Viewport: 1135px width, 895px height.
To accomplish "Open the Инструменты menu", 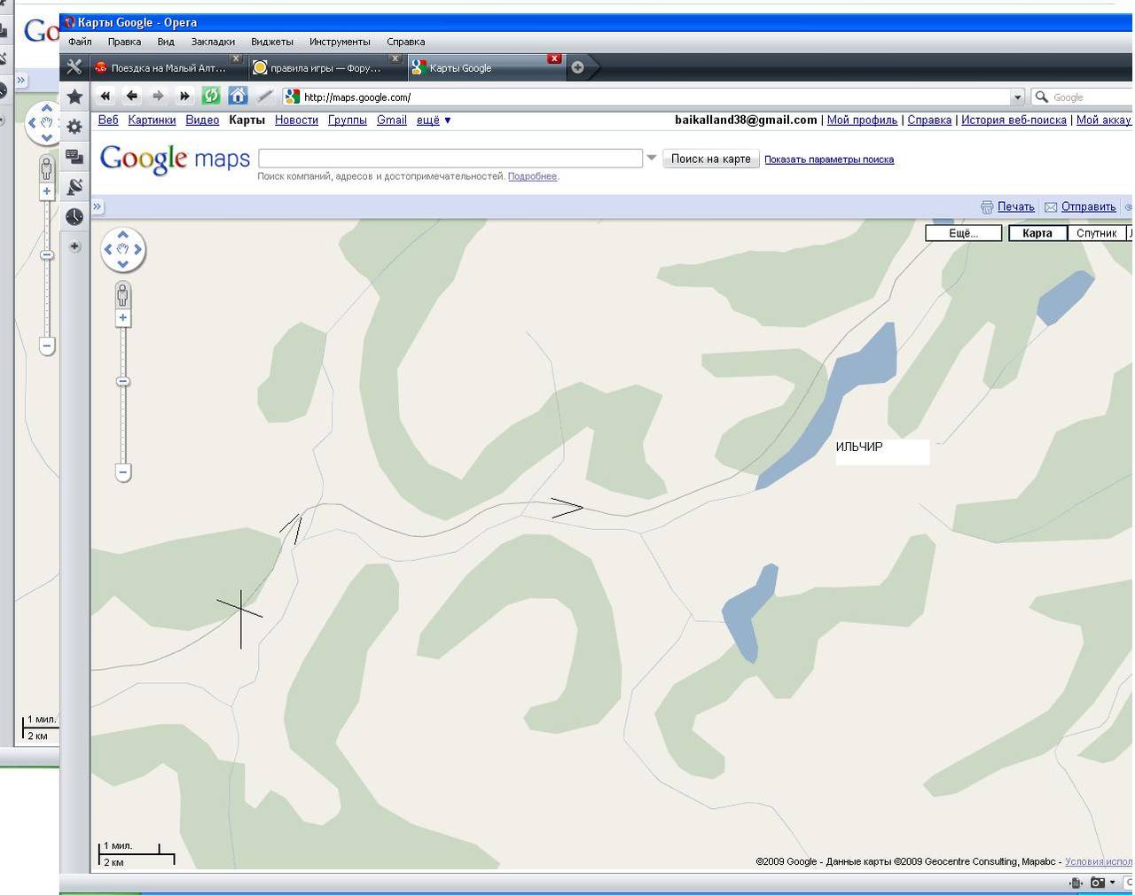I will coord(340,42).
